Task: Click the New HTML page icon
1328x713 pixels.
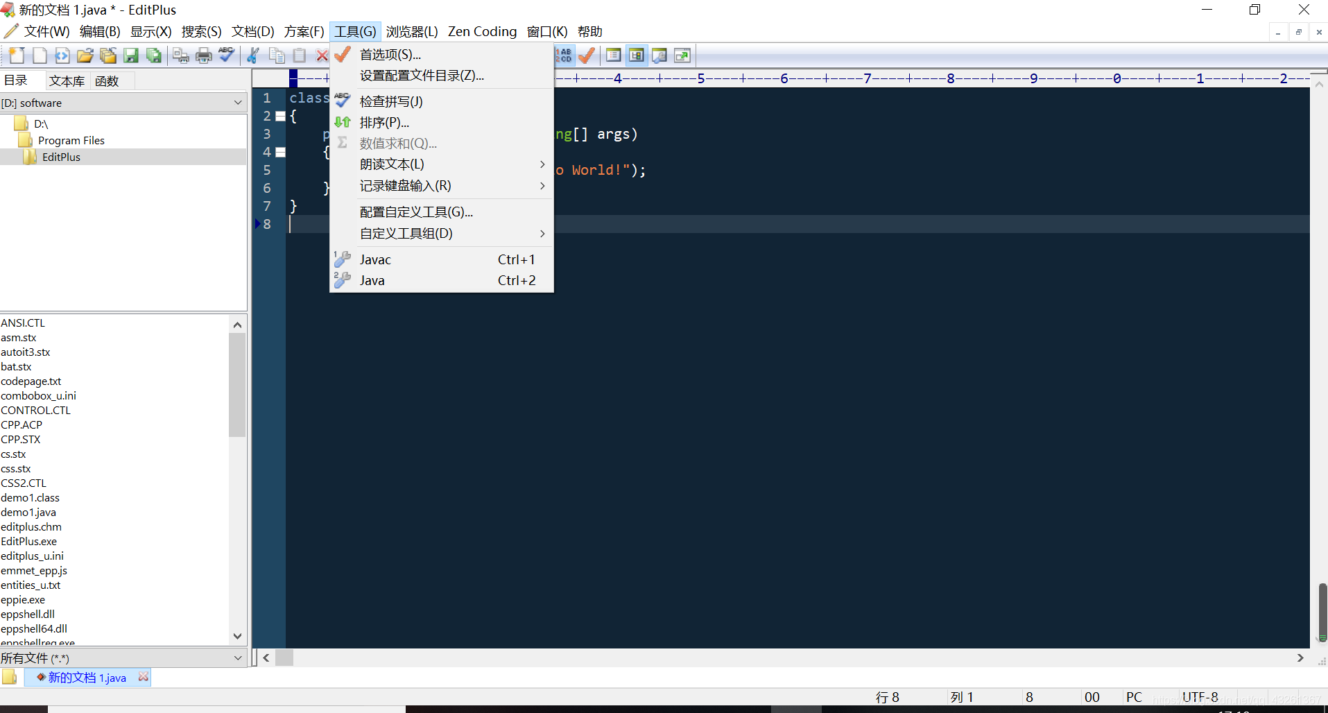Action: click(x=62, y=55)
